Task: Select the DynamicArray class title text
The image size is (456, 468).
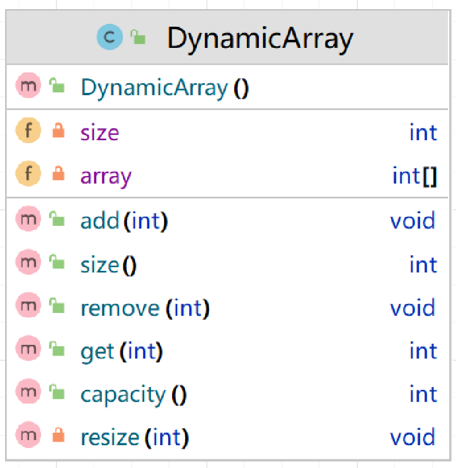Action: [260, 39]
